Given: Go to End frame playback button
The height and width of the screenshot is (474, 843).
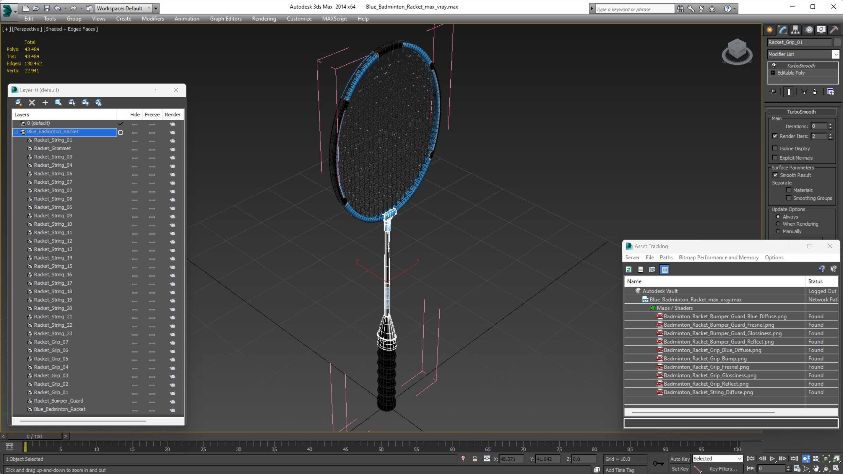Looking at the screenshot, I should click(794, 459).
